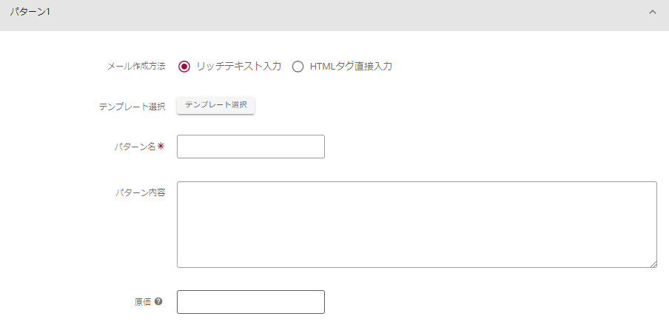Viewport: 669px width, 322px height.
Task: Select the リッチテキスト入力 radio button
Action: 184,67
